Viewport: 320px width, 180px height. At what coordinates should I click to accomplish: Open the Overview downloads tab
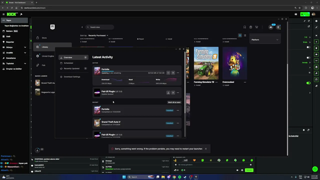(73, 57)
